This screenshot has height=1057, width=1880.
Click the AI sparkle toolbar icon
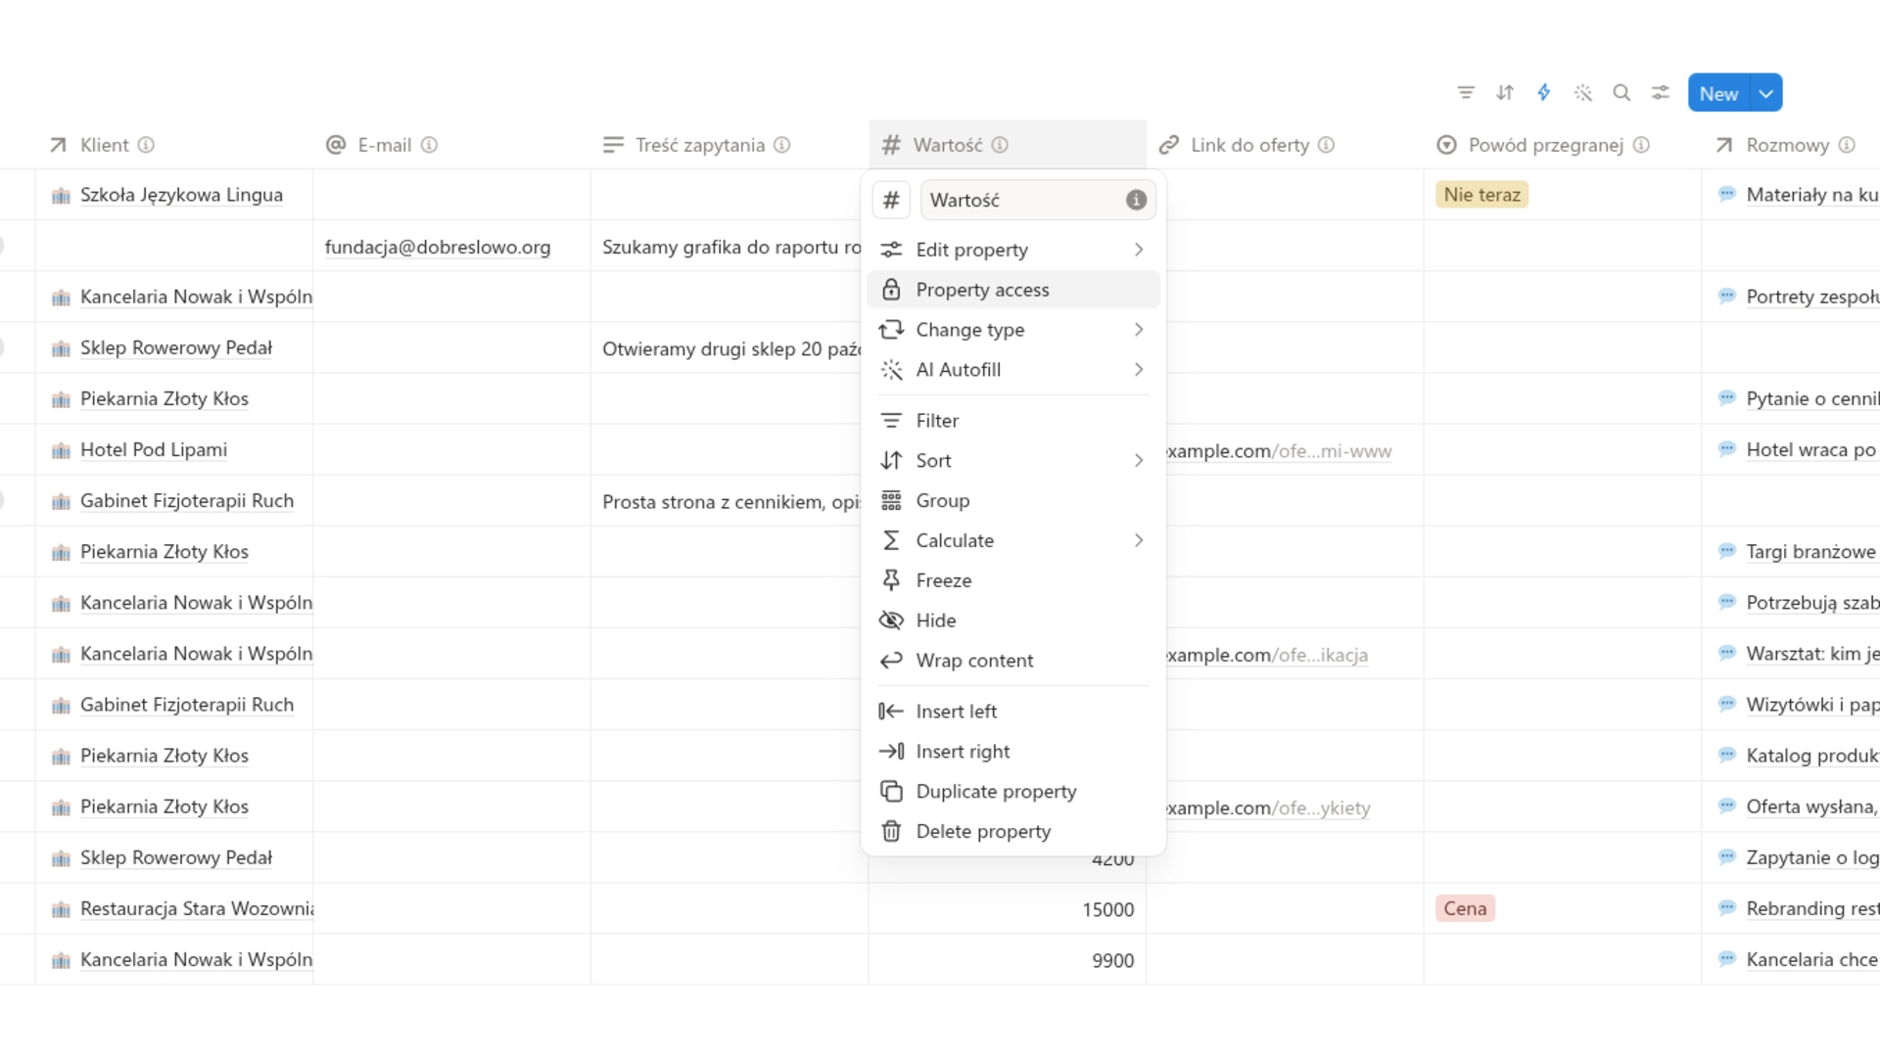1583,93
